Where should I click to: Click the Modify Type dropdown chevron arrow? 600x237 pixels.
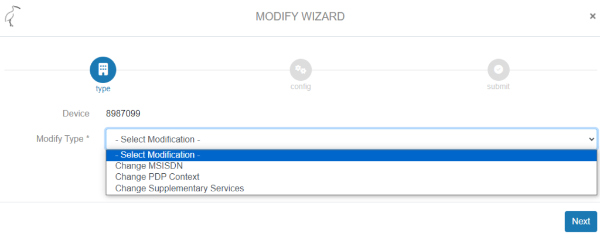point(591,139)
